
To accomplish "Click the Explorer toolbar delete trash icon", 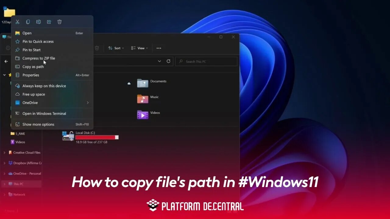I will click(x=97, y=48).
